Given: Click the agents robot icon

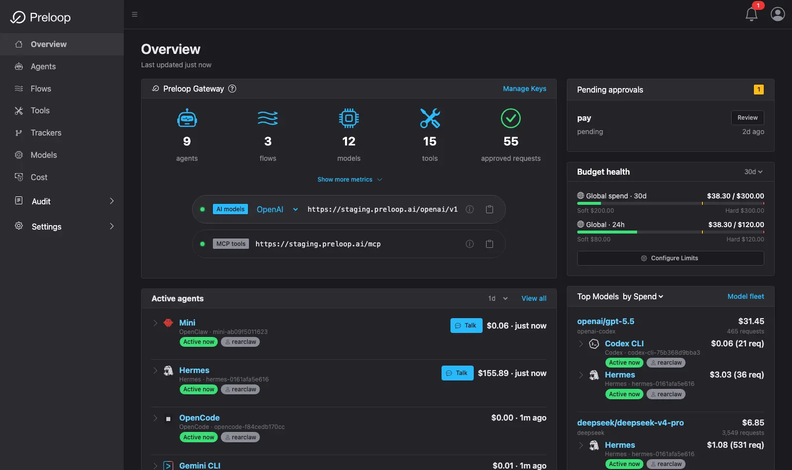Looking at the screenshot, I should pos(187,118).
